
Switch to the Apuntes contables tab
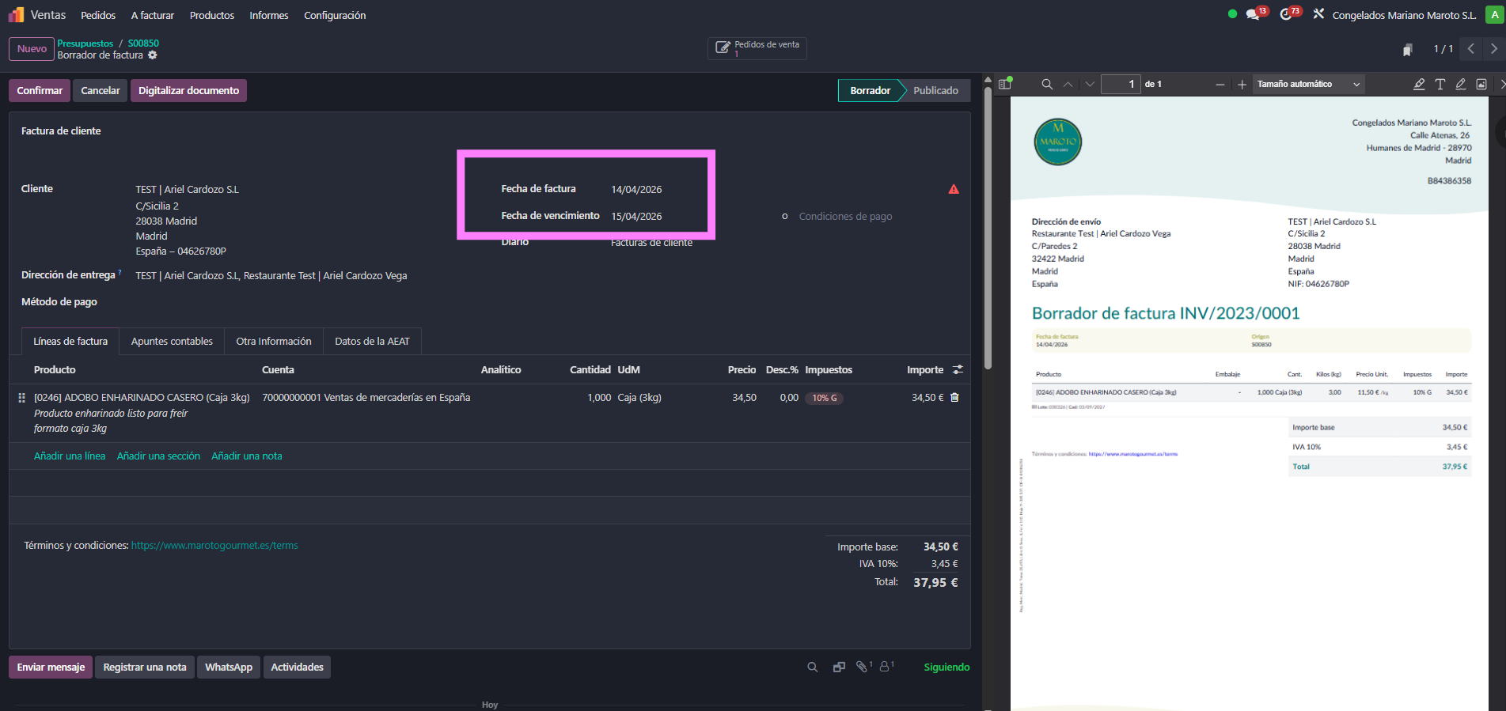click(172, 342)
